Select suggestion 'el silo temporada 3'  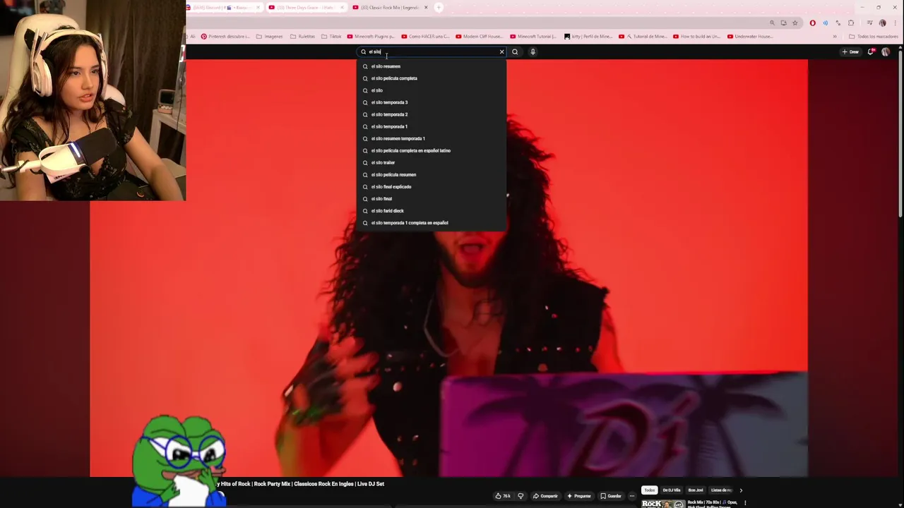(432, 102)
